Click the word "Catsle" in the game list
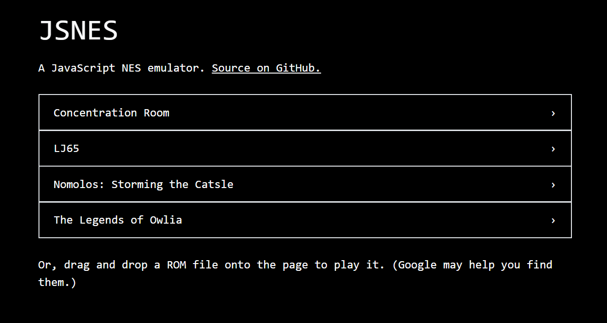 coord(214,185)
